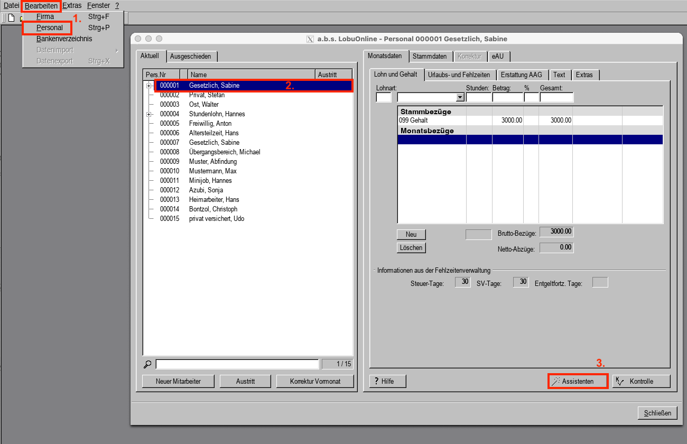Open Assistenten with the magic wand button
This screenshot has height=444, width=687.
coord(577,381)
